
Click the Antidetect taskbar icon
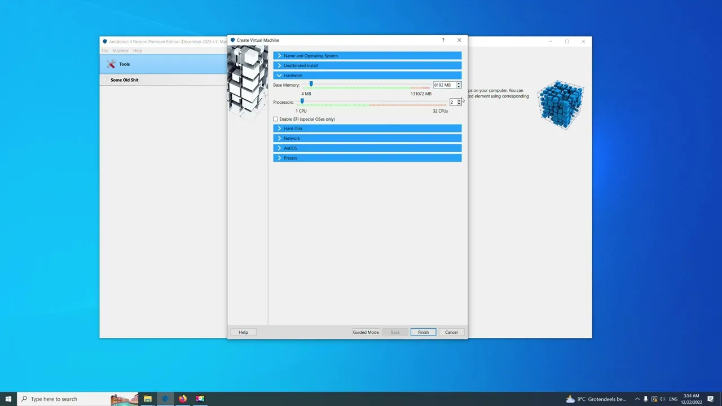[x=165, y=399]
